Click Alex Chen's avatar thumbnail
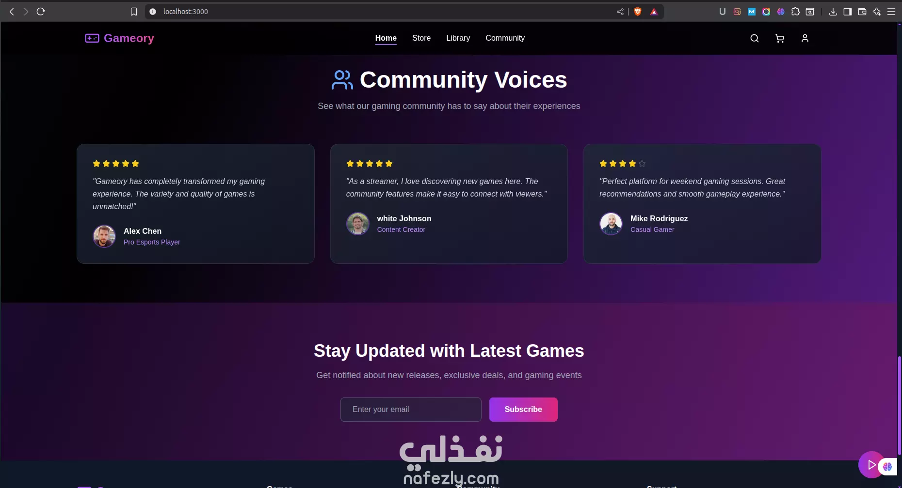 pyautogui.click(x=104, y=236)
